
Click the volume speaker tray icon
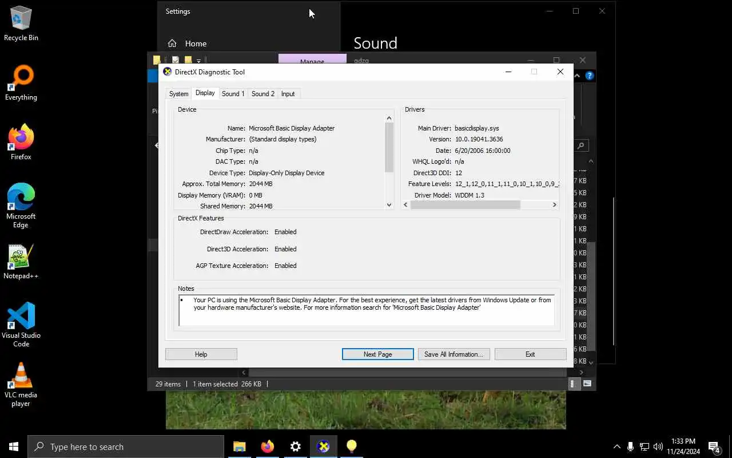point(658,447)
